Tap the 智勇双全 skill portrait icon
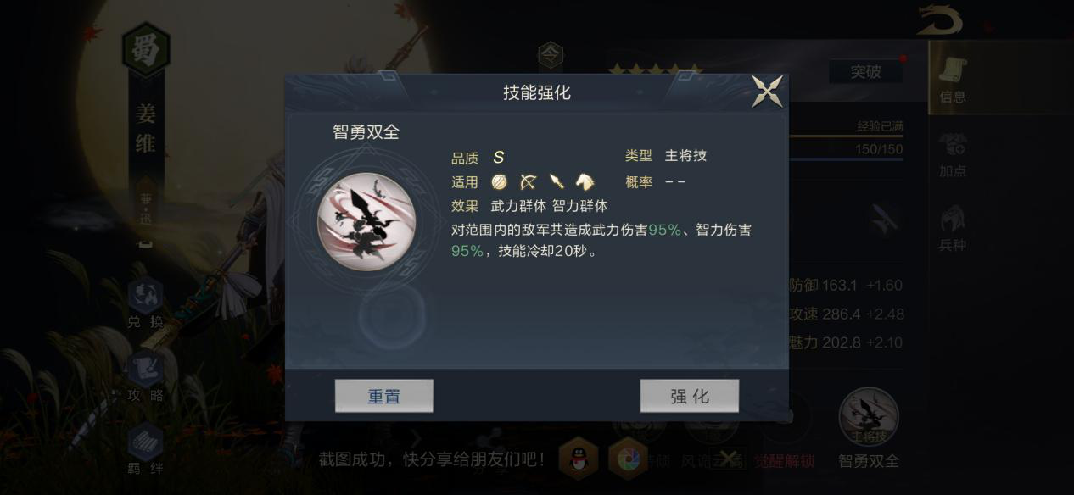Viewport: 1074px width, 495px height. coord(366,222)
